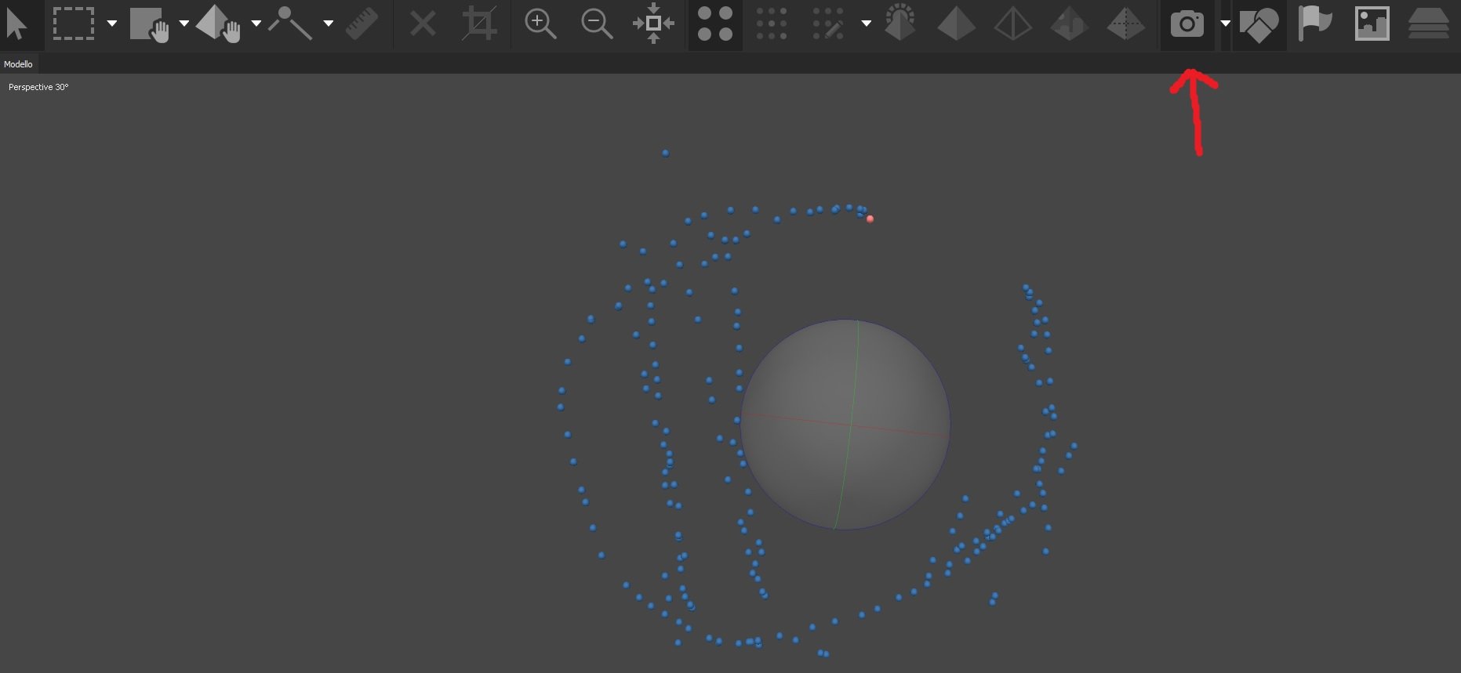Image resolution: width=1461 pixels, height=673 pixels.
Task: Expand the Move Region options arrow
Action: (x=184, y=24)
